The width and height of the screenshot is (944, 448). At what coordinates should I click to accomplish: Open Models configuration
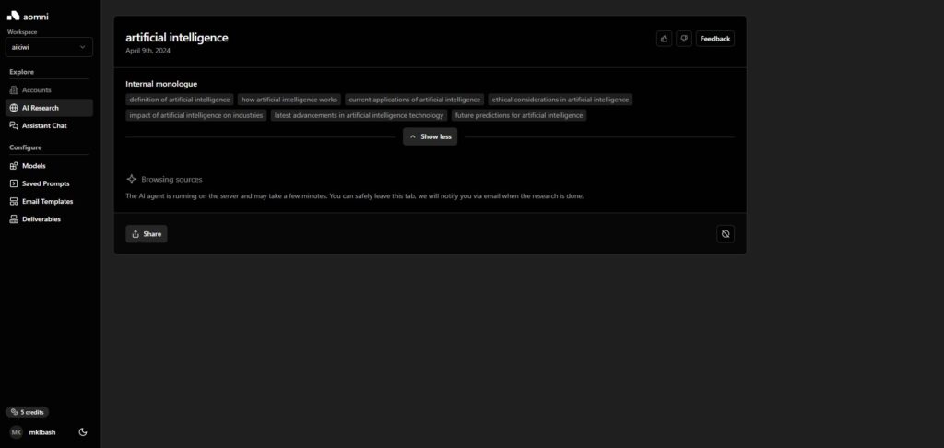[33, 166]
